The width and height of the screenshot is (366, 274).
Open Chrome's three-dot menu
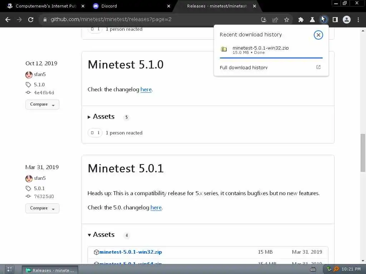(358, 20)
